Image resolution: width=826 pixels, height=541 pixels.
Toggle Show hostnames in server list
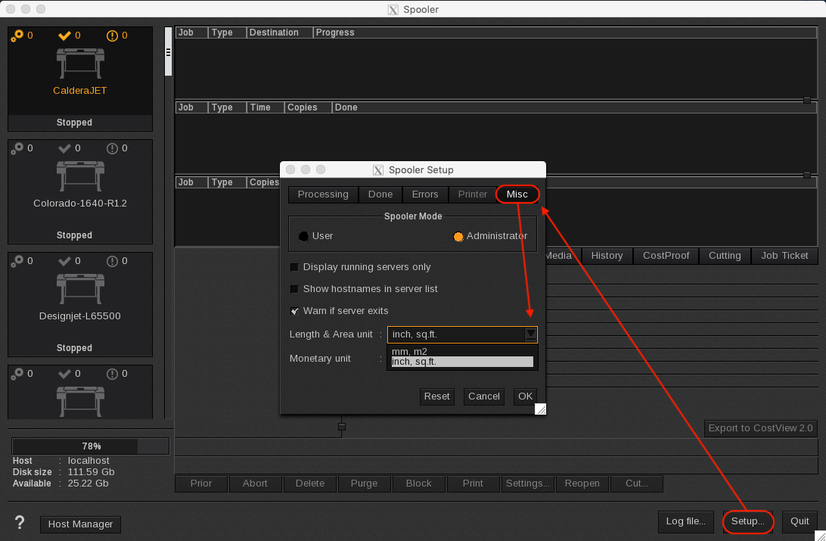point(295,289)
